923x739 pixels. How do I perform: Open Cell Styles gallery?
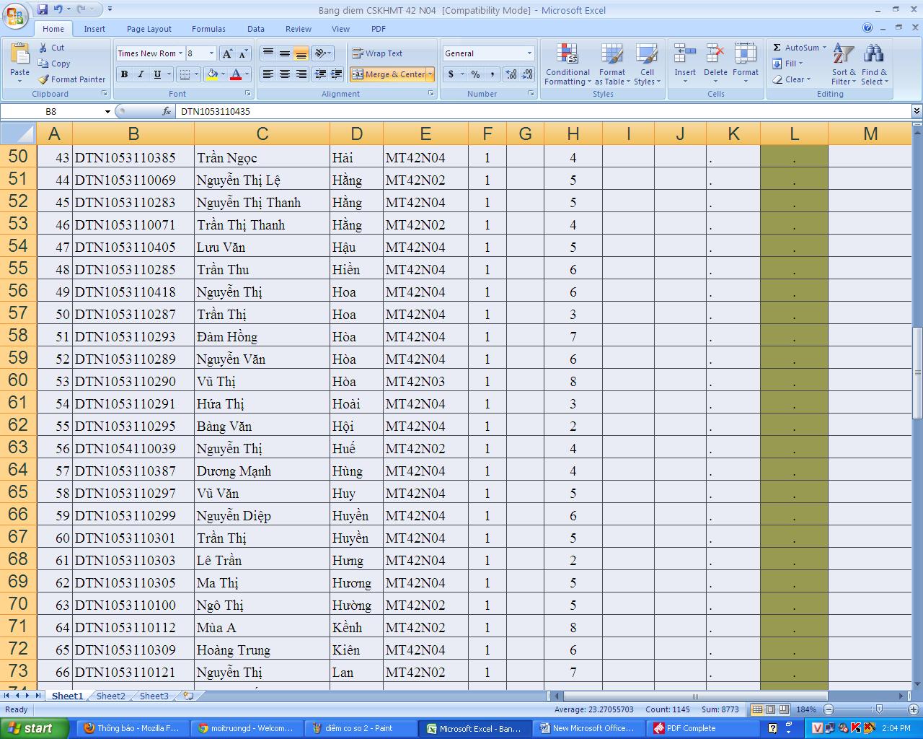(647, 64)
